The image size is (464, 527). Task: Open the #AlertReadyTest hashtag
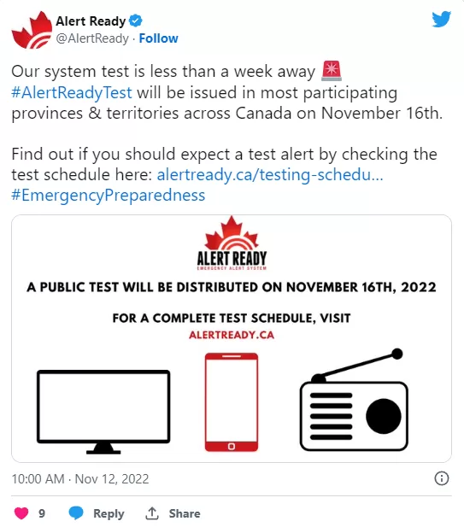pos(72,92)
